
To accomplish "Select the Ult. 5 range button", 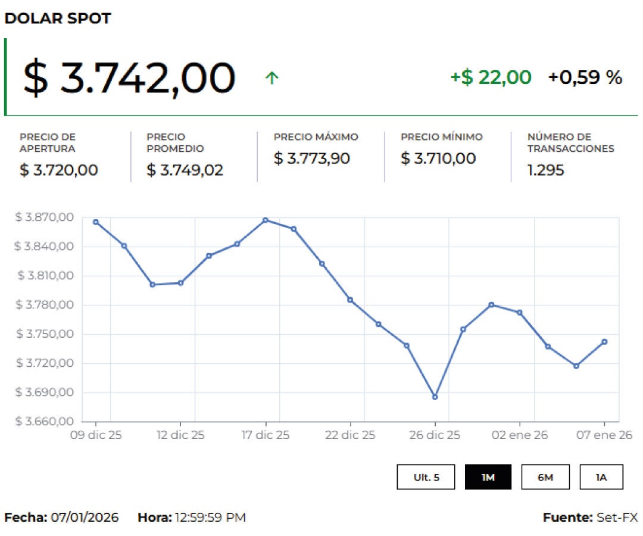I will click(x=426, y=477).
